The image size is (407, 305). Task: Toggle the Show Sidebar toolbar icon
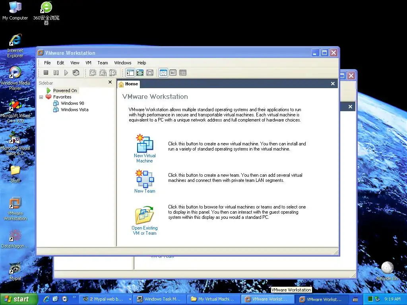130,73
